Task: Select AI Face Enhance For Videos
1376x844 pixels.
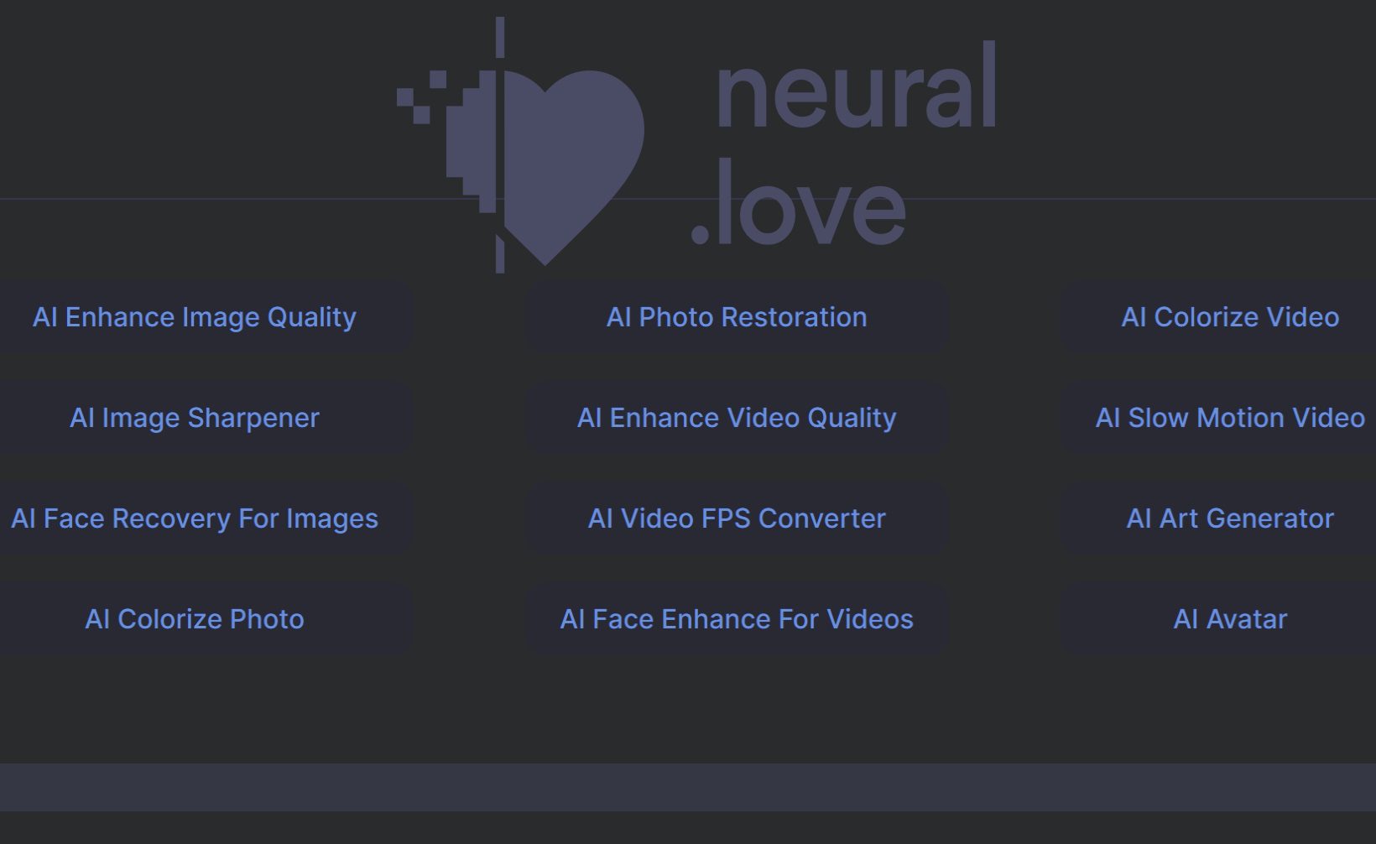Action: pos(737,619)
